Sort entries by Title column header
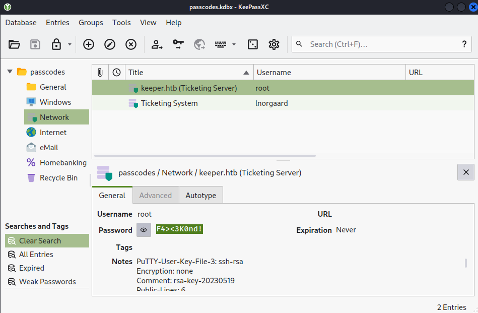The image size is (478, 313). coord(189,72)
